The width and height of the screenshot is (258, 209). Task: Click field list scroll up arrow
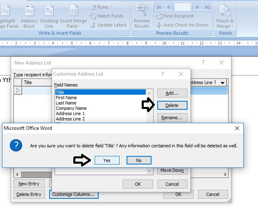(149, 93)
